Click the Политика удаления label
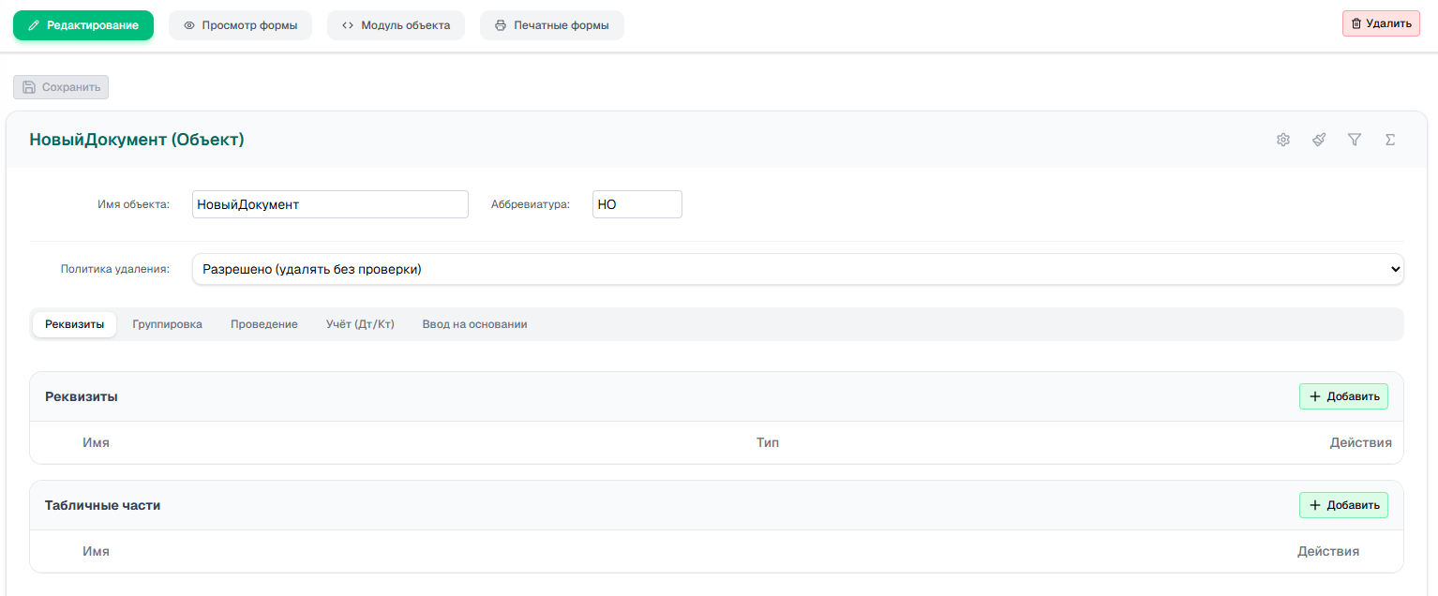 pos(115,269)
